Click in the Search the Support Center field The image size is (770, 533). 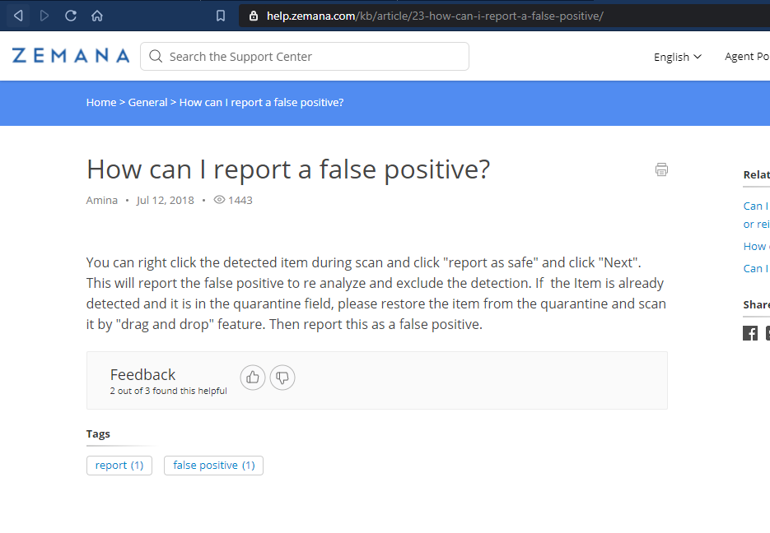313,57
